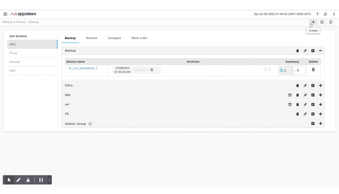Click the refresh icon in top toolbar

[331, 22]
